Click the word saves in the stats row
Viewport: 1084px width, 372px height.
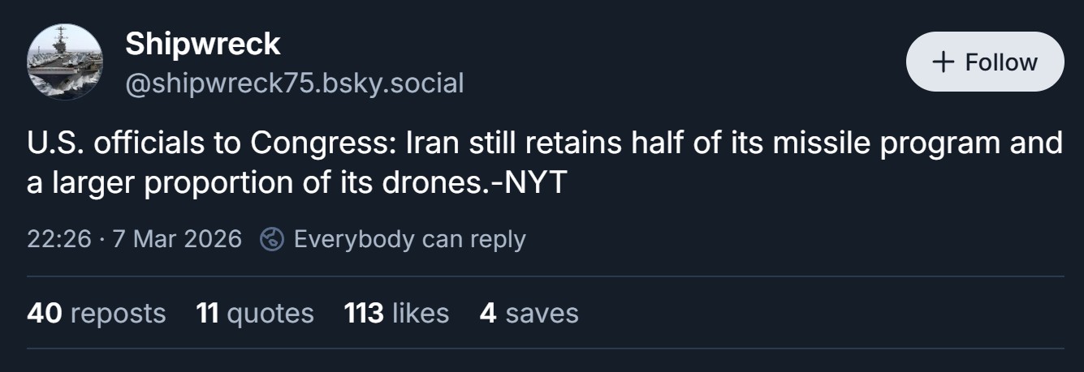tap(542, 313)
